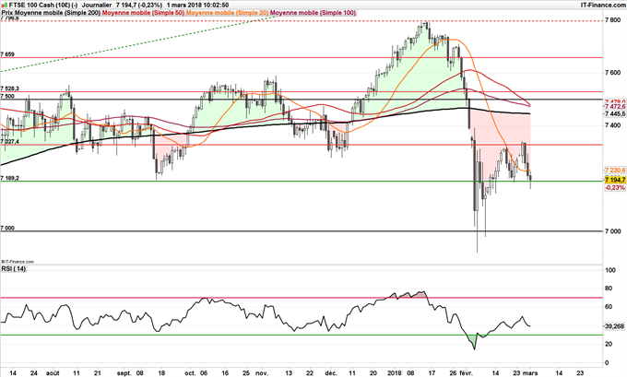627x377 pixels.
Task: Click the 'août' date axis label
Action: pos(53,372)
